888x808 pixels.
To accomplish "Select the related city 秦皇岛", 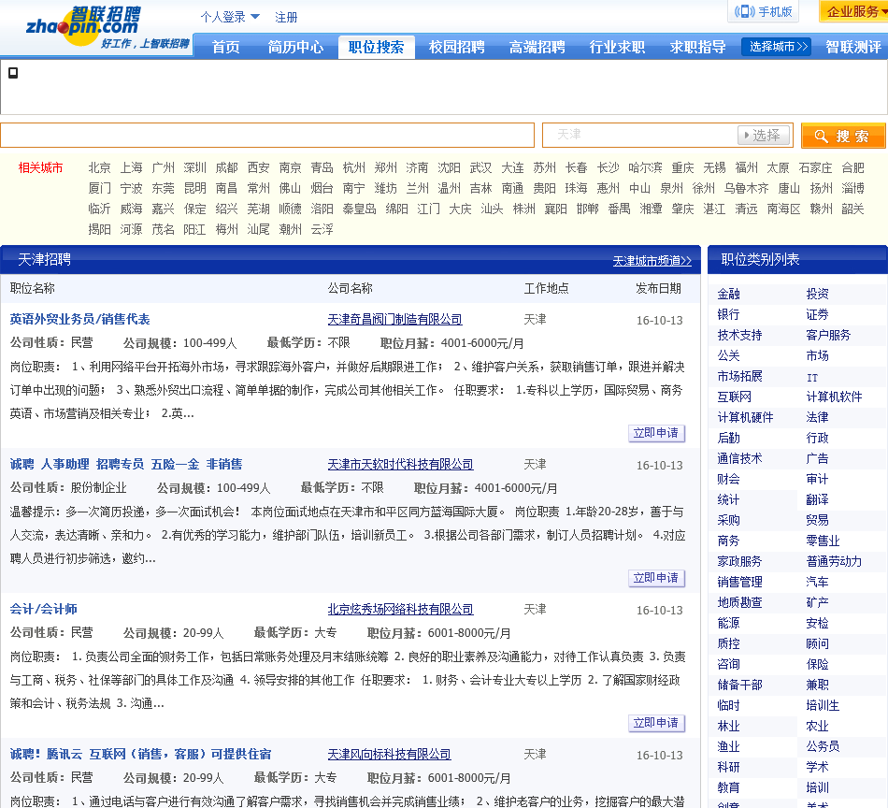I will click(x=359, y=209).
